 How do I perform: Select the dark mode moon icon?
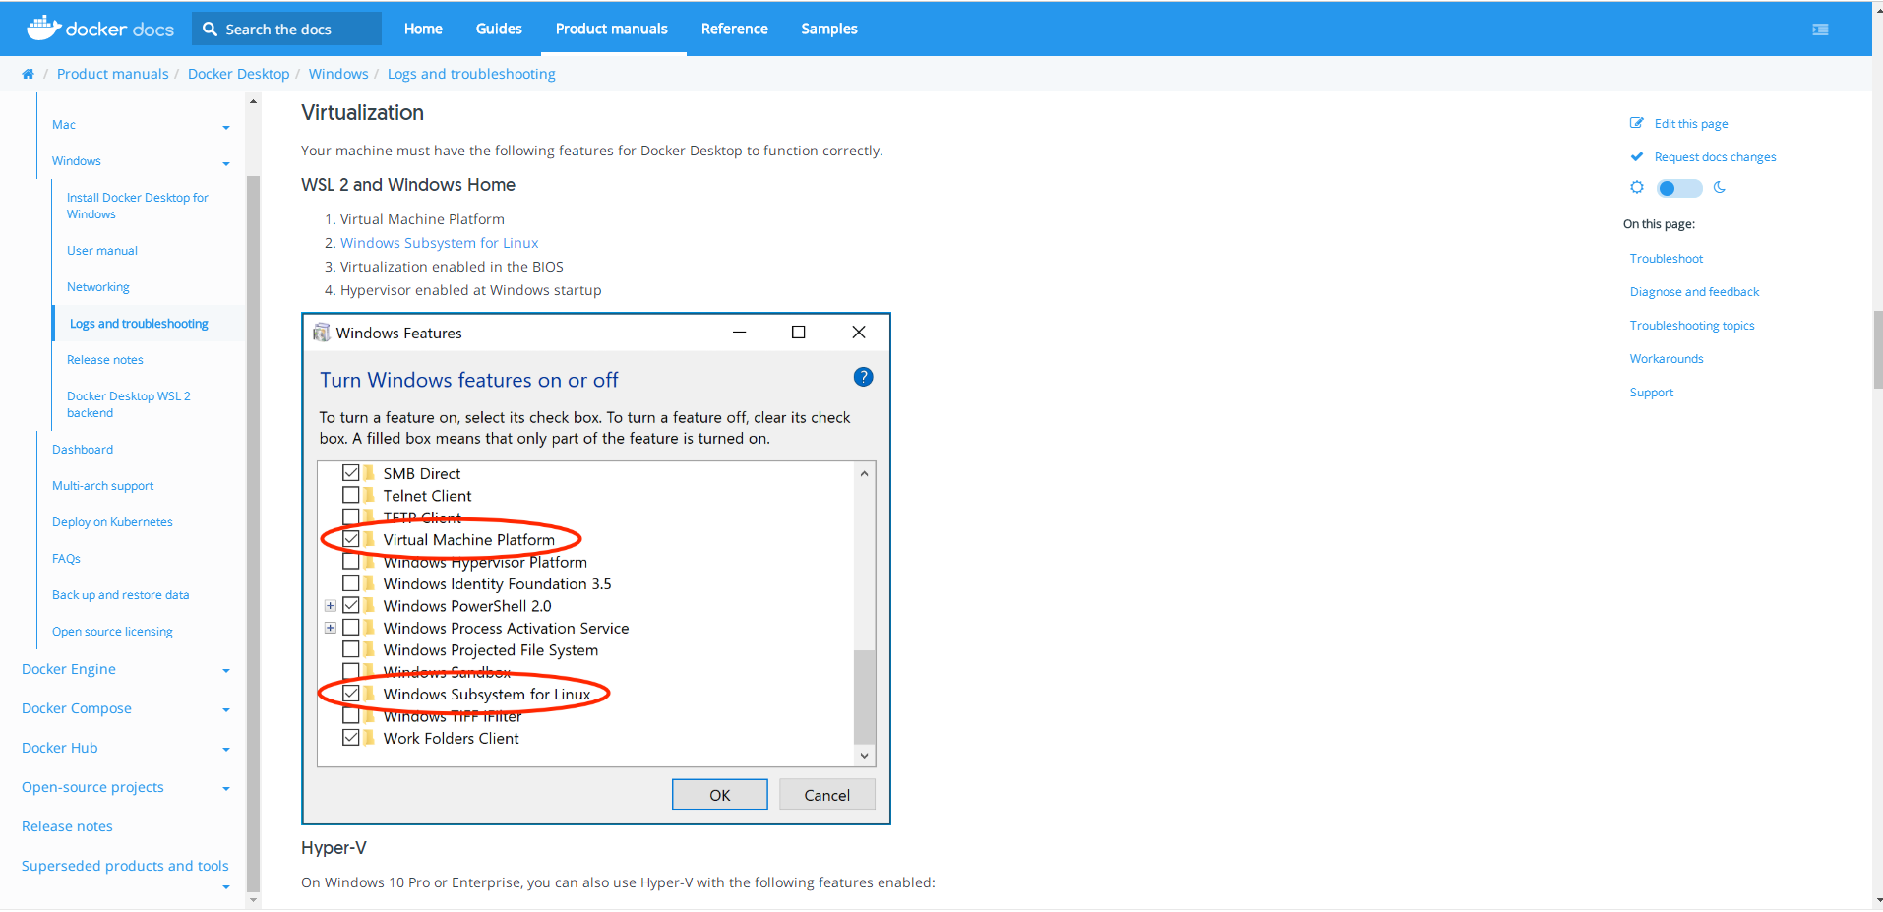(x=1719, y=187)
